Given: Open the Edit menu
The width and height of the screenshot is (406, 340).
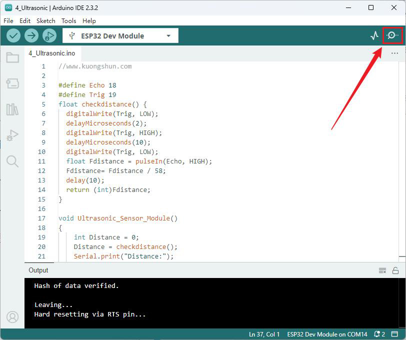Looking at the screenshot, I should pyautogui.click(x=25, y=20).
